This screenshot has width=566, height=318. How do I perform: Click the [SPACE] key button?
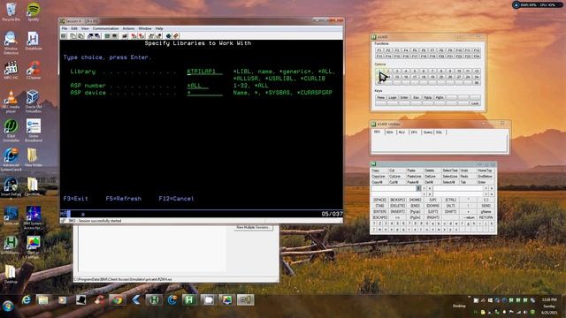tap(379, 200)
